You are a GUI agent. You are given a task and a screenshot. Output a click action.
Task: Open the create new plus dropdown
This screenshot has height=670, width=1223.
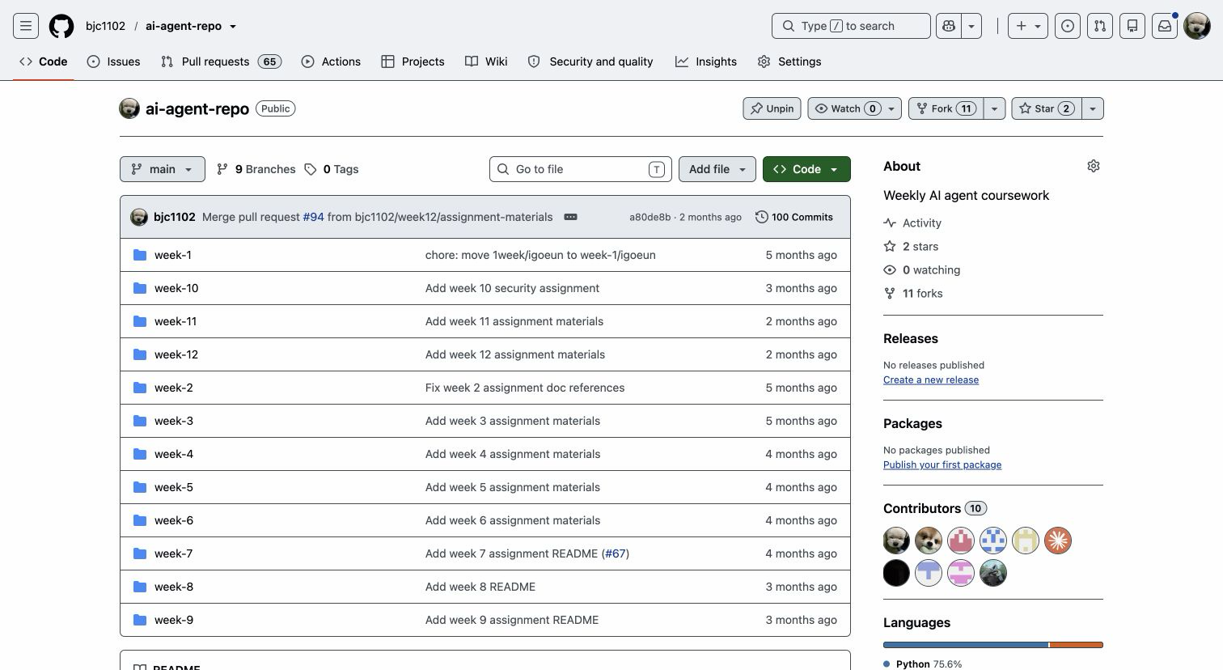1028,26
